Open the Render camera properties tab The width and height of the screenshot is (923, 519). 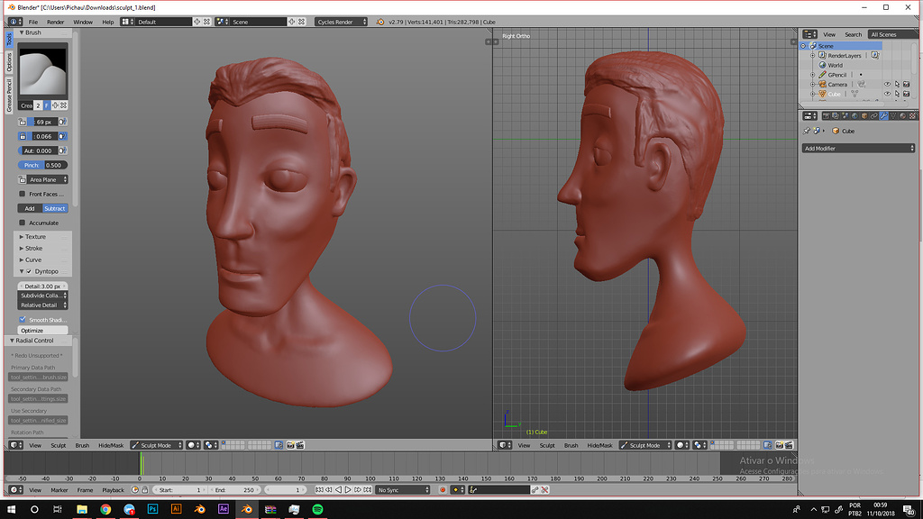[826, 116]
